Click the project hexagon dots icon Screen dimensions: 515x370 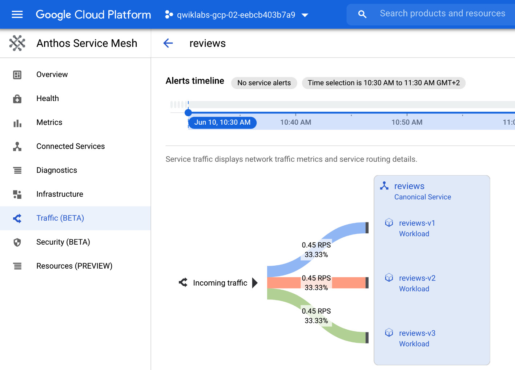169,15
